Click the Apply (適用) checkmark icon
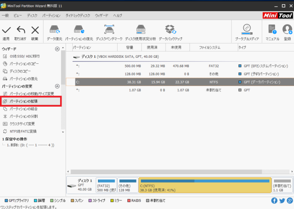 [x=6, y=30]
